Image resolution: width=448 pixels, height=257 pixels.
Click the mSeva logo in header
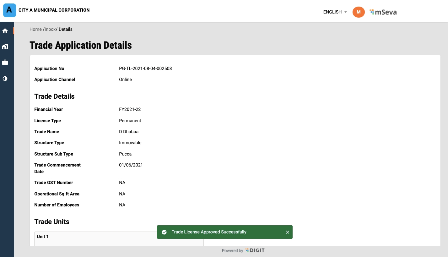pyautogui.click(x=383, y=12)
